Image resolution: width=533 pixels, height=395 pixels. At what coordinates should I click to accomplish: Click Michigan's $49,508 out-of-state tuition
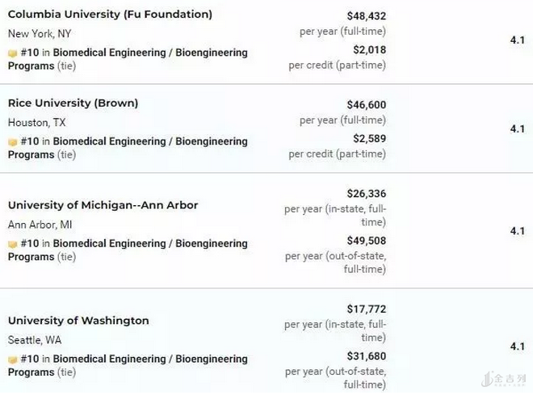tap(366, 241)
